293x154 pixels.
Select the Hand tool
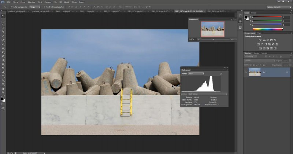(3, 88)
